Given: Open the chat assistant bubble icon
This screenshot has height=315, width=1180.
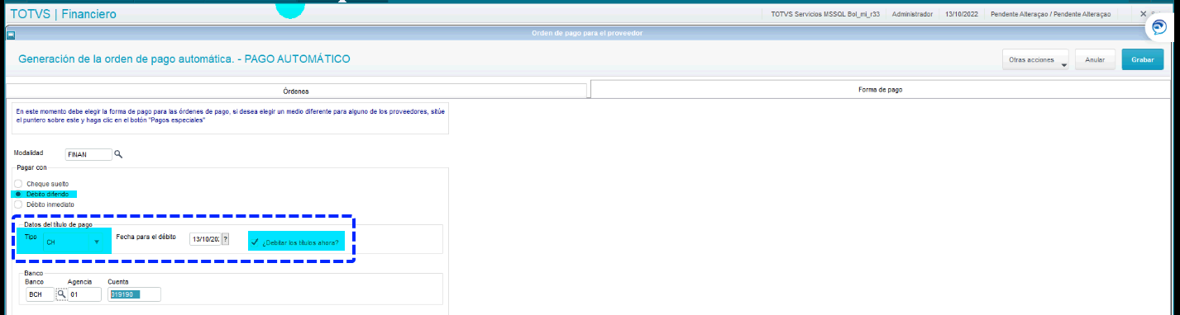Looking at the screenshot, I should tap(1159, 27).
